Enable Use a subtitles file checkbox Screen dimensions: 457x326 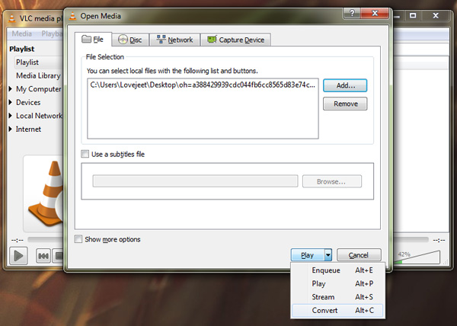click(85, 154)
